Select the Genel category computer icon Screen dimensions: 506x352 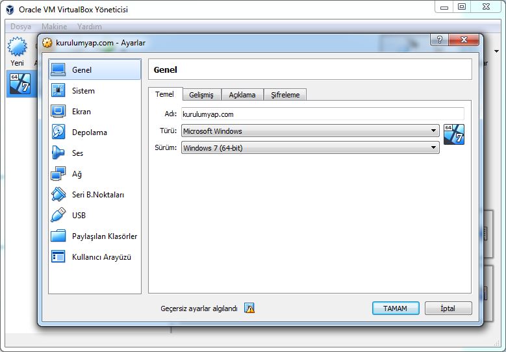58,69
